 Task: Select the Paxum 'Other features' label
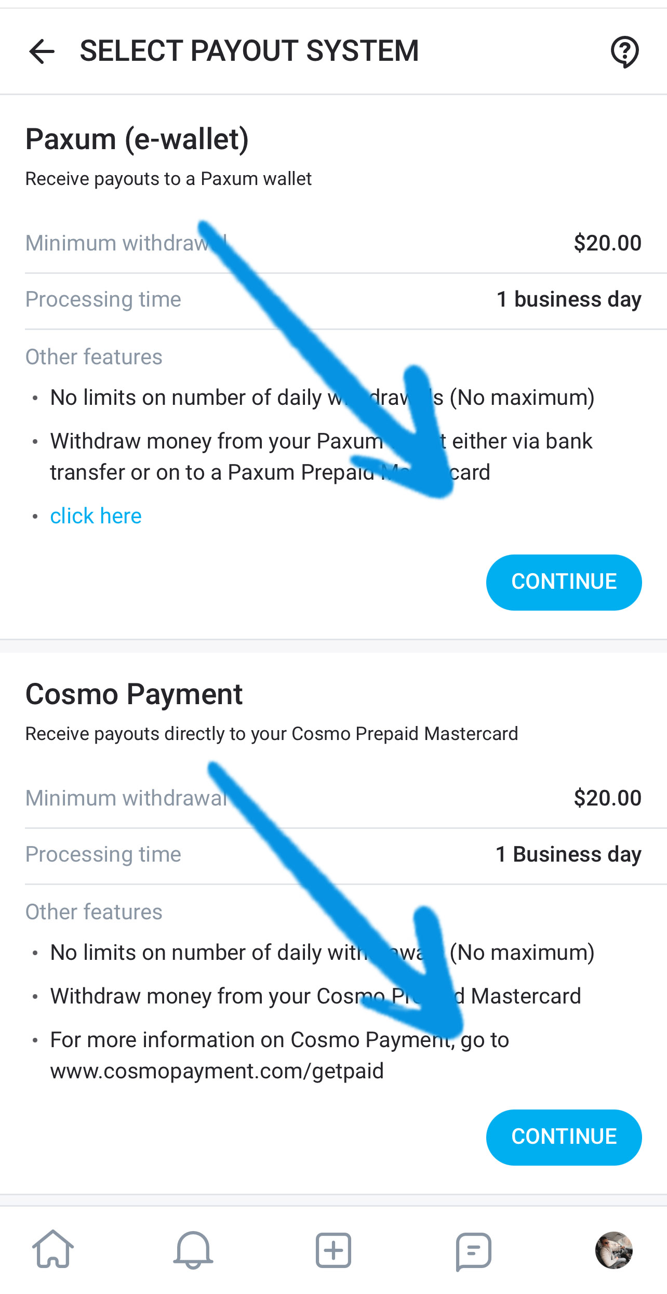tap(94, 356)
